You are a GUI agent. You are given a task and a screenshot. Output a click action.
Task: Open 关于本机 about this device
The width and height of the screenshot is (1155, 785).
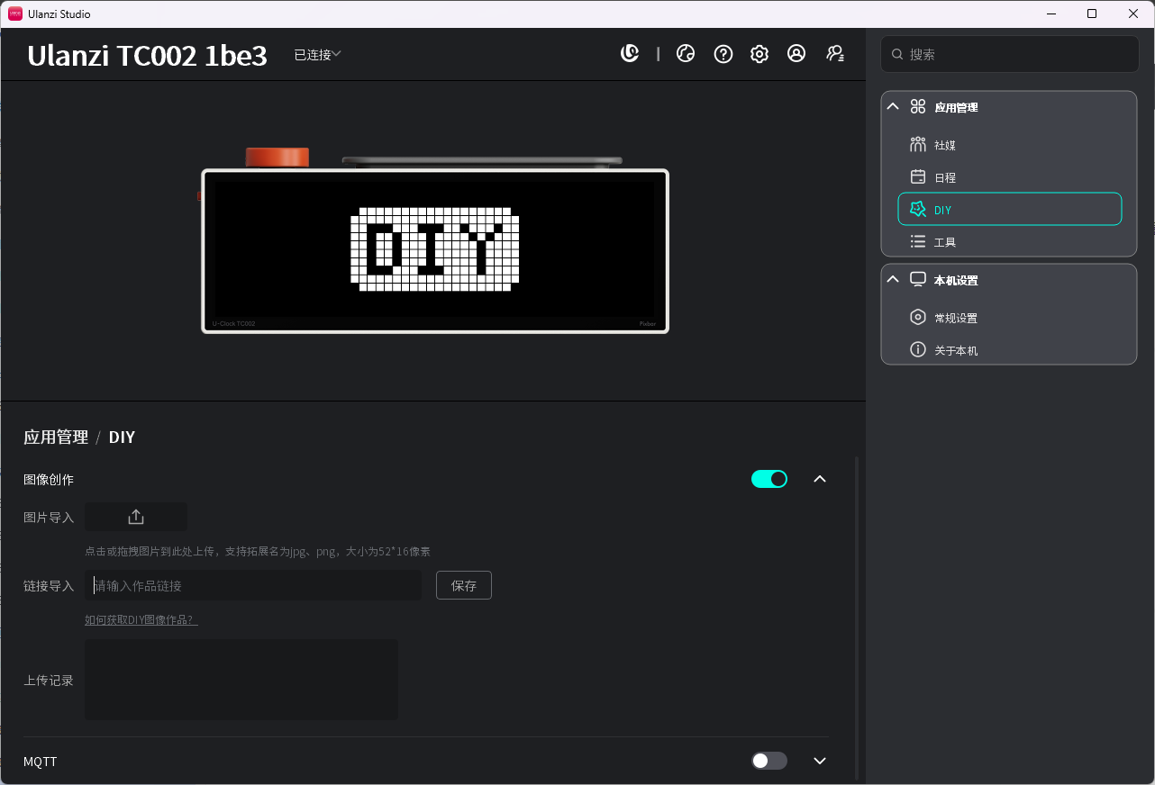1010,350
